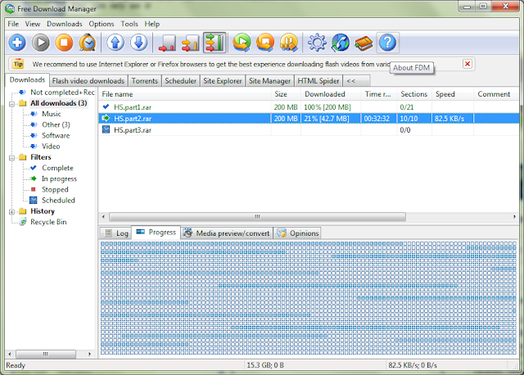Open the help book icon
524x375 pixels.
(364, 43)
